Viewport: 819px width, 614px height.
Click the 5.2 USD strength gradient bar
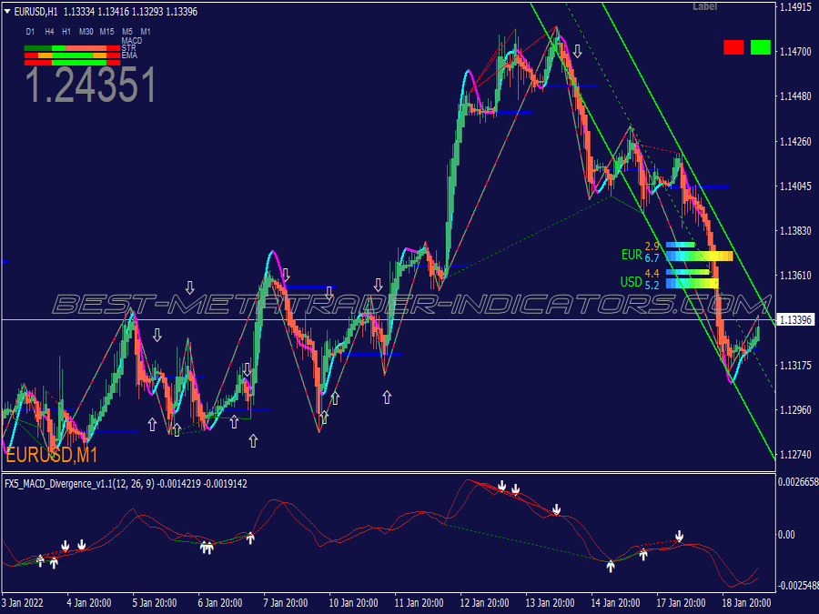[x=693, y=284]
